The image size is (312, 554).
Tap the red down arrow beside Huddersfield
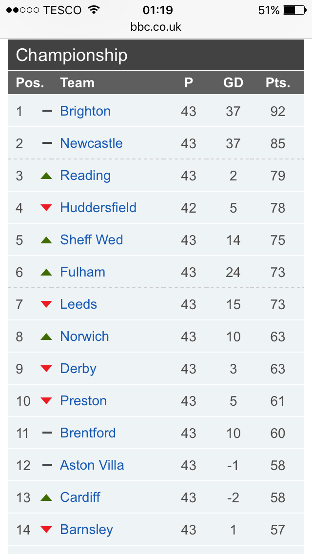(46, 208)
